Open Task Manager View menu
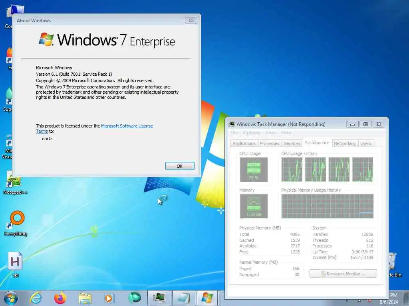409x306 pixels. 270,133
